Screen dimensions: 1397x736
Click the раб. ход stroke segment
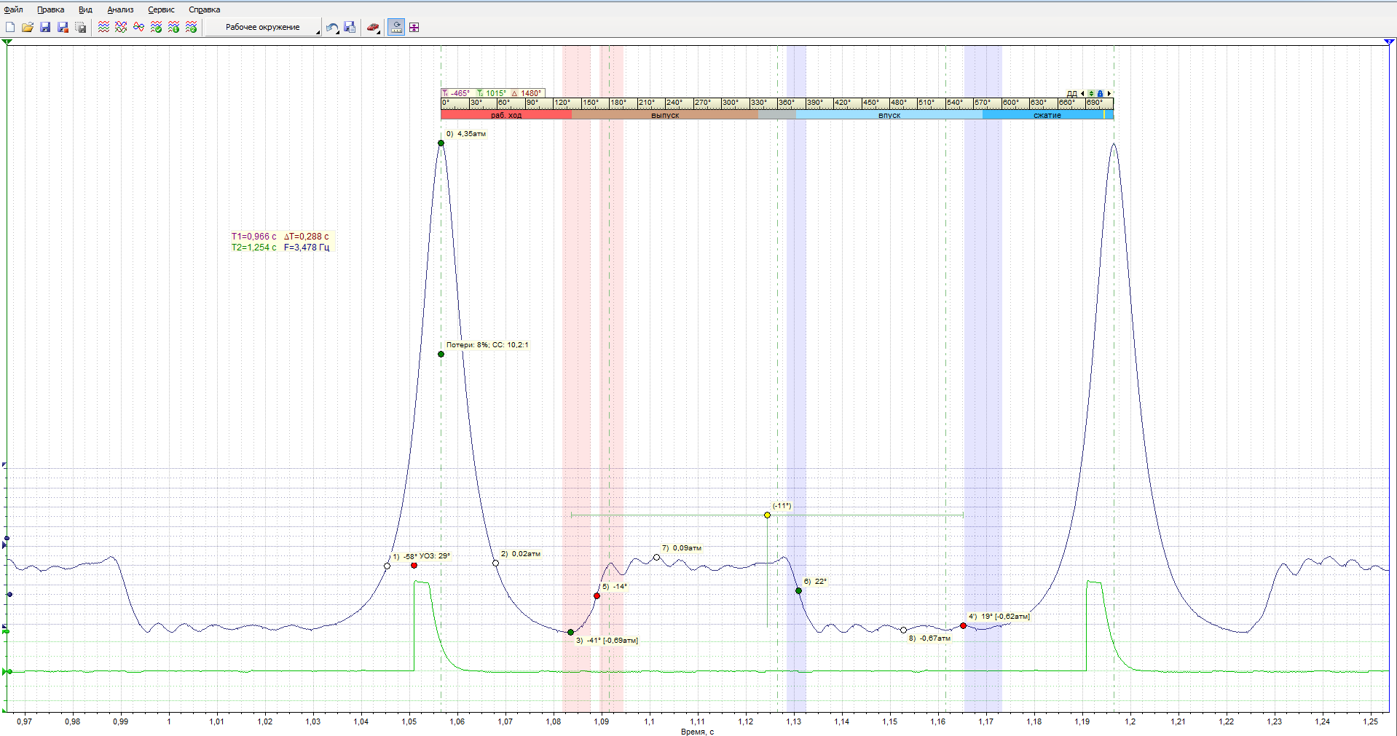tap(506, 115)
